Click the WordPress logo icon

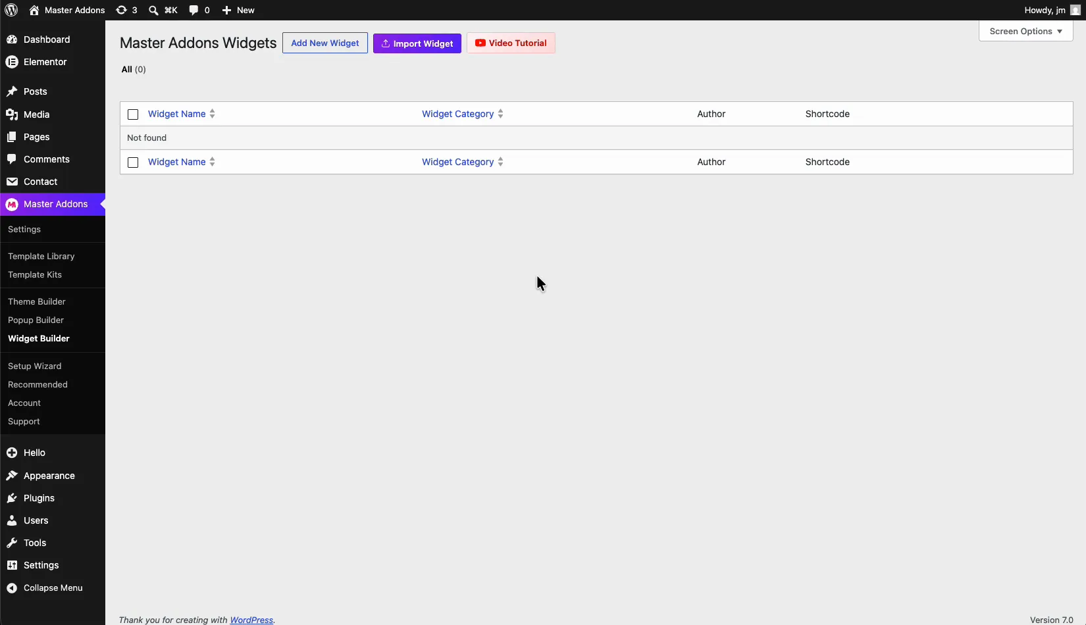coord(11,10)
